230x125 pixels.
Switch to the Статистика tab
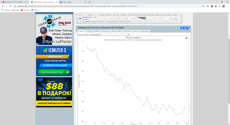click(x=105, y=31)
